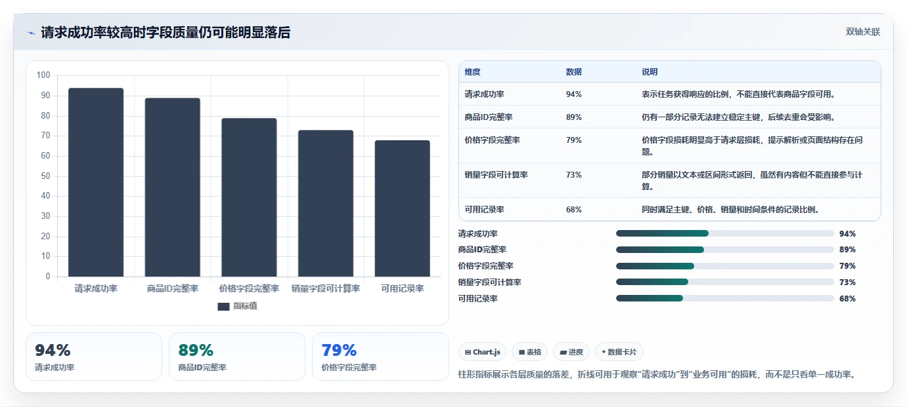
Task: Select the 数据卡片 chip
Action: (619, 352)
